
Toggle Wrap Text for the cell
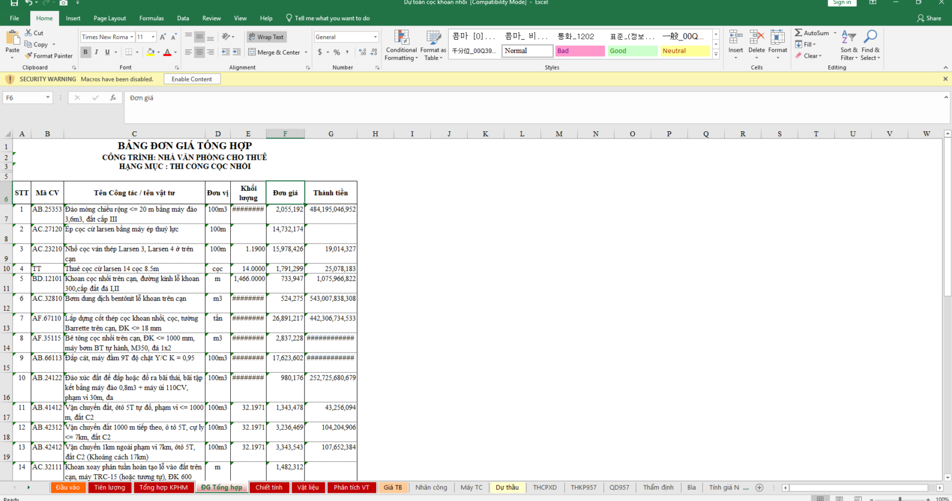[266, 37]
